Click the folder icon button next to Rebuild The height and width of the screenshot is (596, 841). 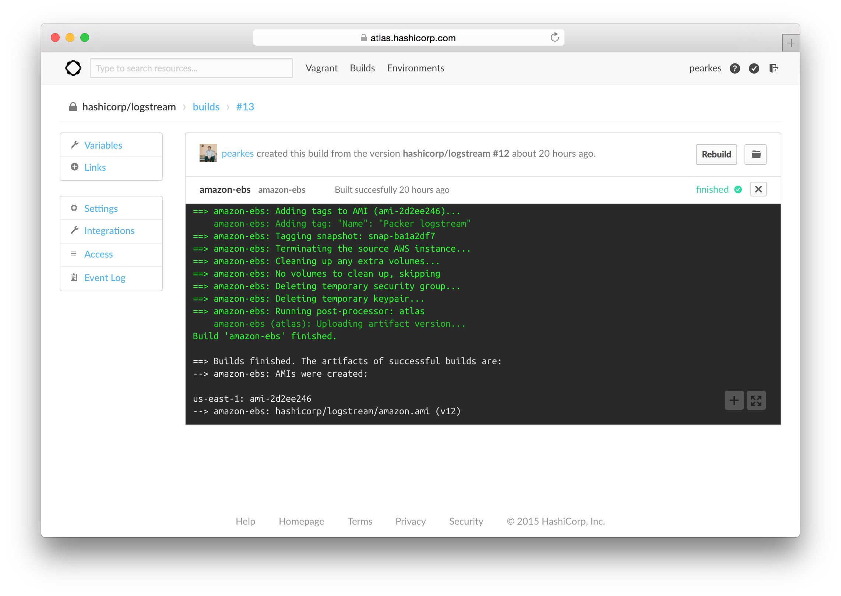(x=756, y=154)
